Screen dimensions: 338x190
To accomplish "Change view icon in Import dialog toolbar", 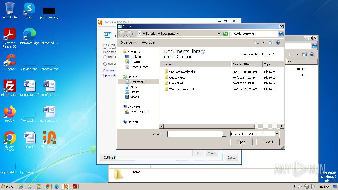I will 257,42.
